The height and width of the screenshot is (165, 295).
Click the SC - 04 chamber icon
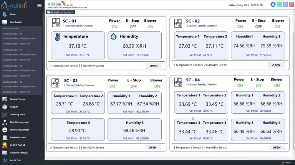tap(178, 82)
